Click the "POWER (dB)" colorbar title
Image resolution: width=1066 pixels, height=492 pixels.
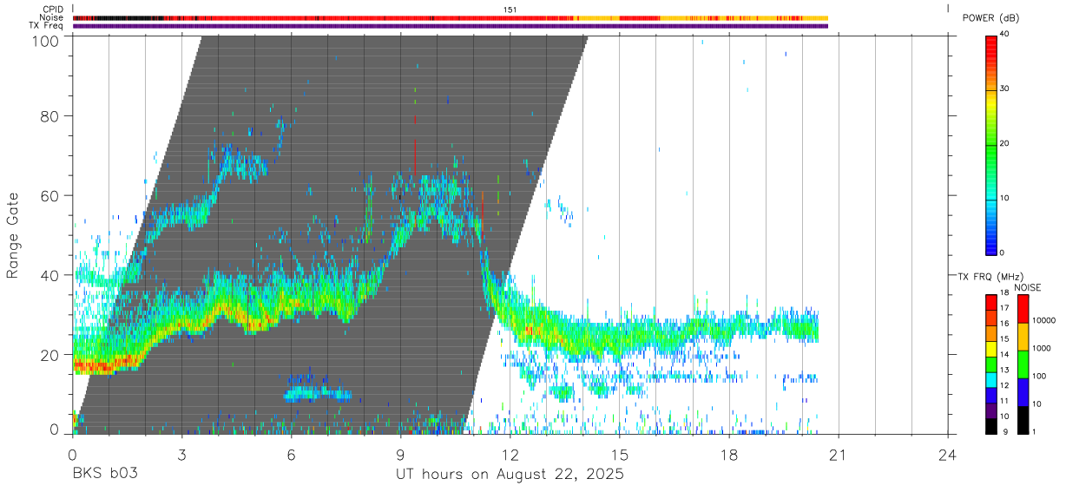[993, 18]
